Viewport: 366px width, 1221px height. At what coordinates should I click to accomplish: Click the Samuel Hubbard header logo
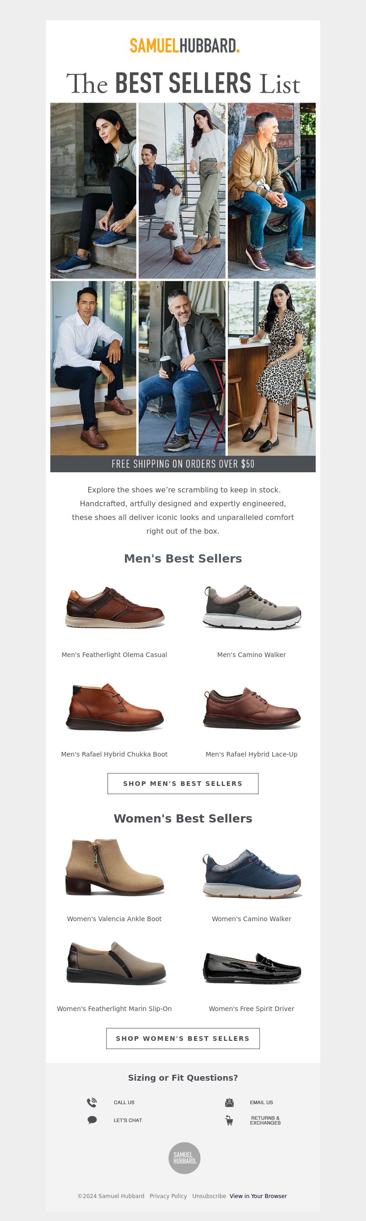click(184, 46)
